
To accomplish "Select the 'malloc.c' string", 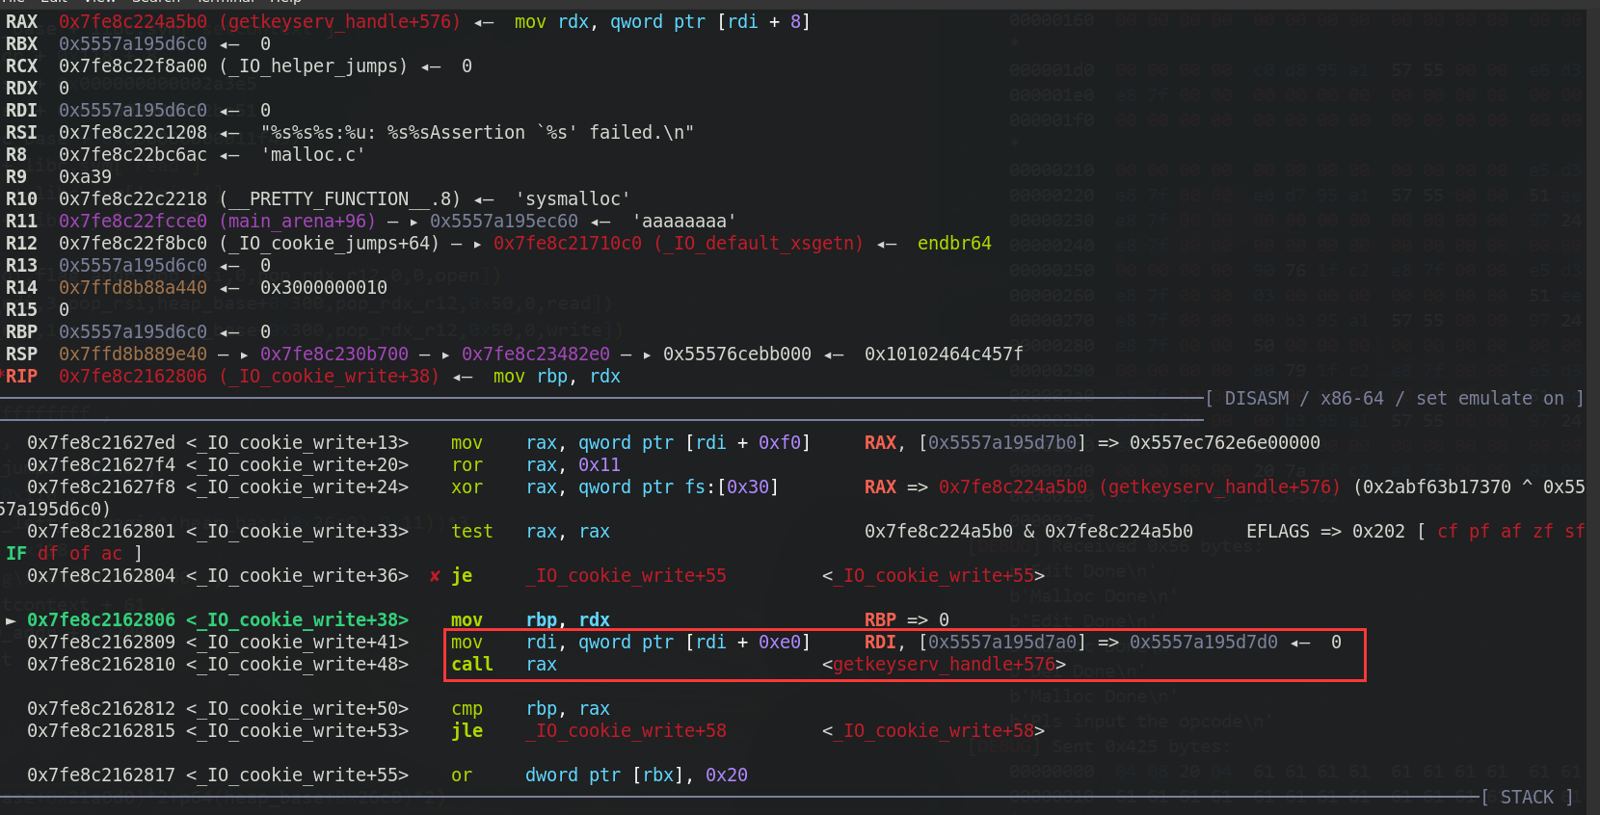I will click(313, 154).
